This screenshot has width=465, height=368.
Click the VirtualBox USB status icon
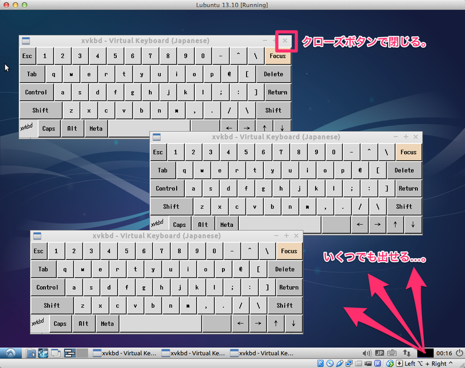click(x=340, y=363)
